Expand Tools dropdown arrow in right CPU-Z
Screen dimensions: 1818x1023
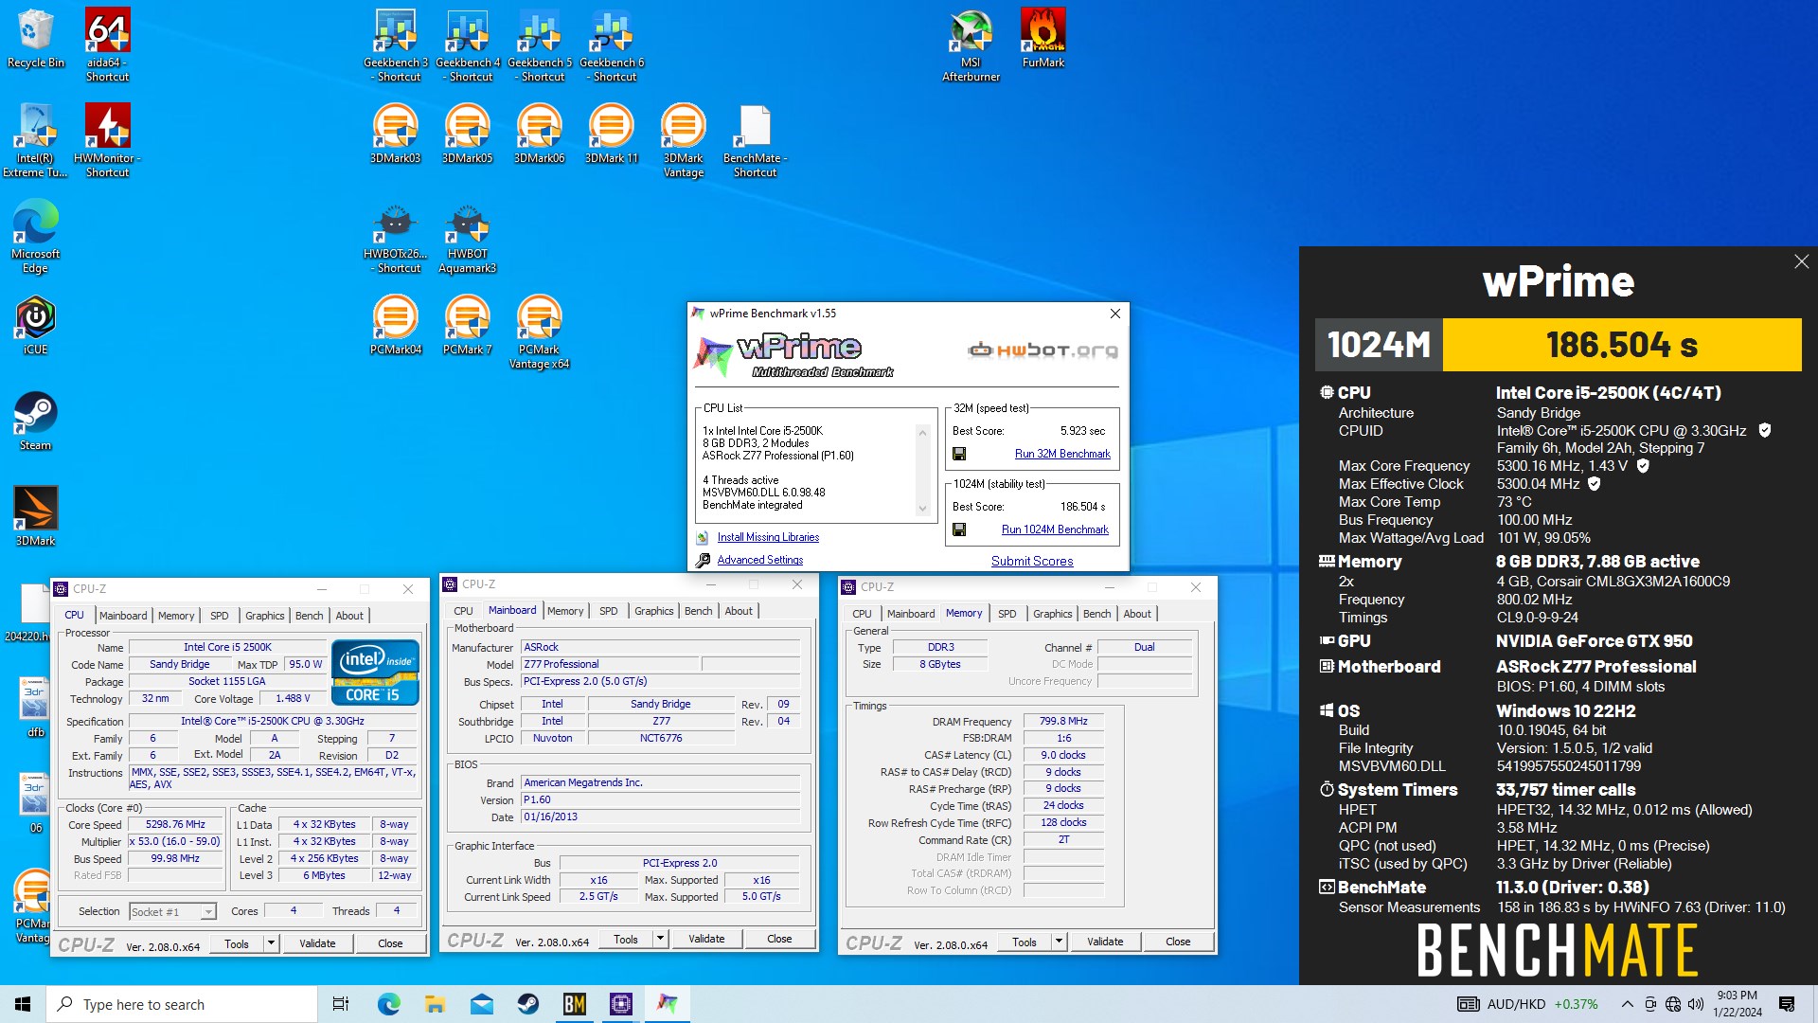1059,942
